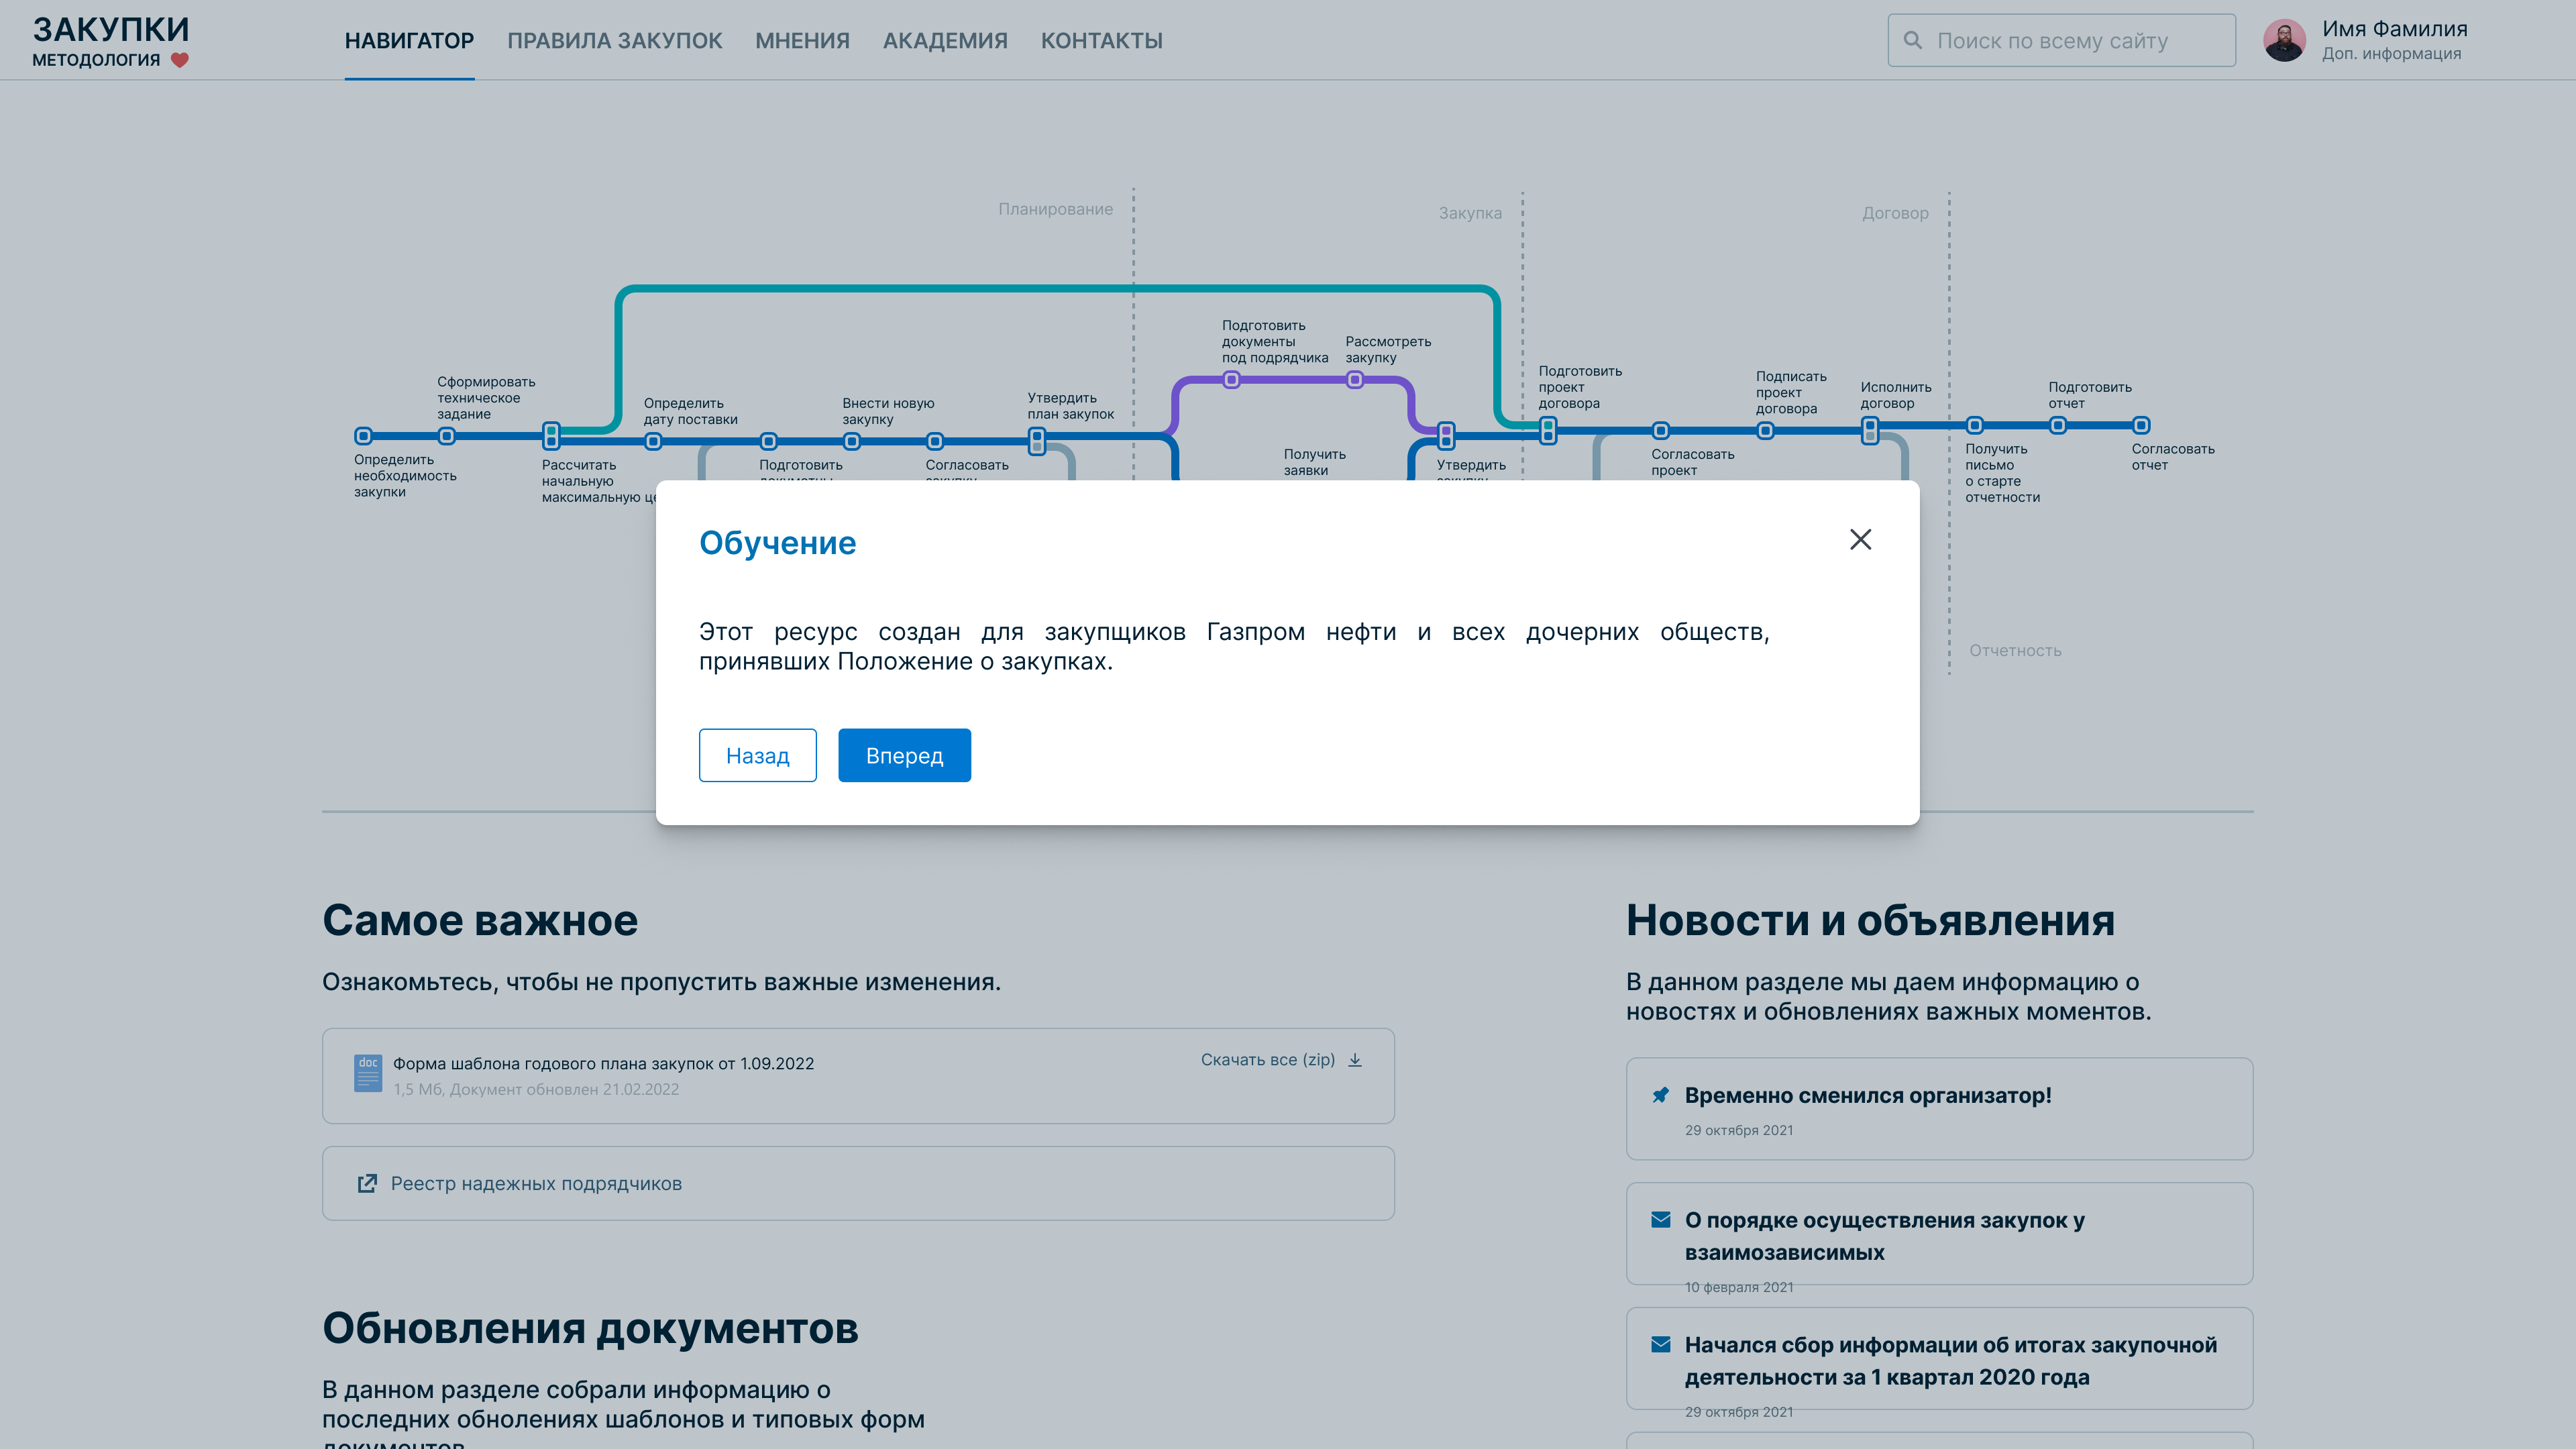This screenshot has height=1449, width=2576.
Task: Close the Обучение dialog with X
Action: pyautogui.click(x=1860, y=540)
